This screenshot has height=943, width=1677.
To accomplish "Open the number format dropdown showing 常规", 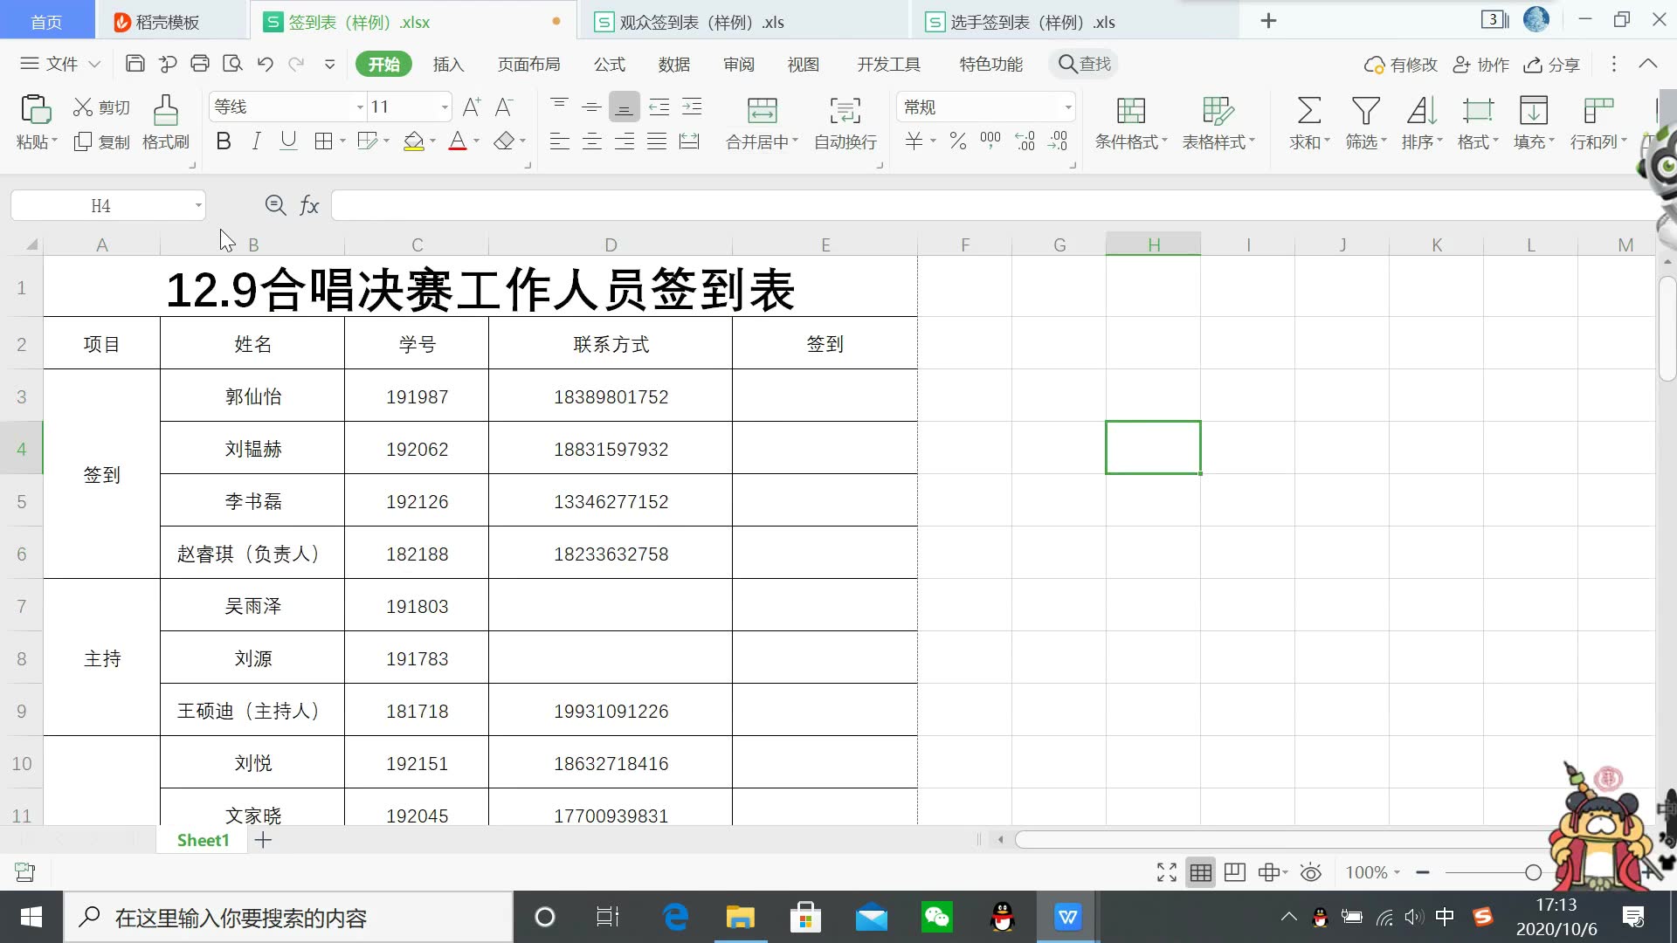I will 1066,107.
